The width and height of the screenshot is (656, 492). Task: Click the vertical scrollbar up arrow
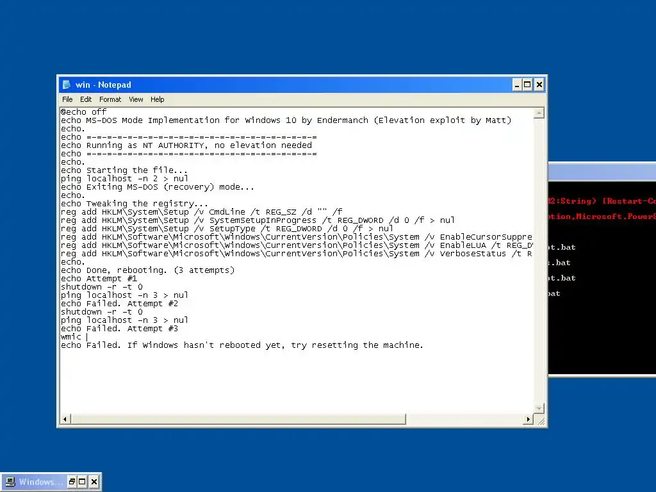point(539,113)
